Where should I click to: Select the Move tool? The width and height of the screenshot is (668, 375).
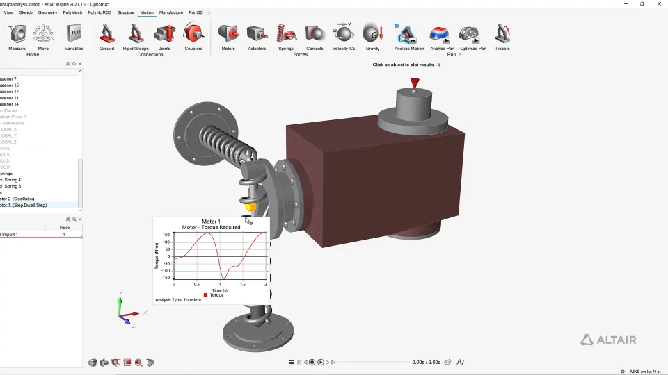43,36
